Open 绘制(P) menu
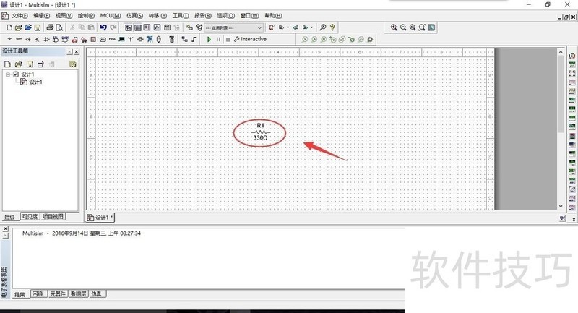This screenshot has width=578, height=313. [86, 15]
